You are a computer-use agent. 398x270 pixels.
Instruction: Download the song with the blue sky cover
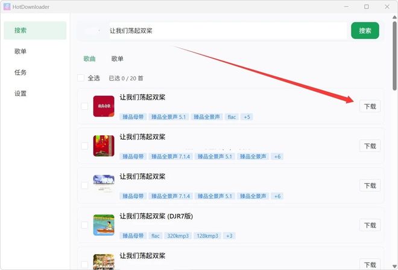[x=370, y=185]
